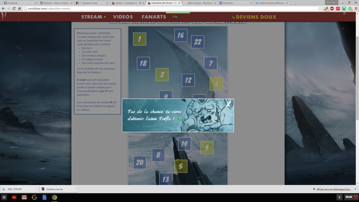Screen dimensions: 359x202
Task: Open advent calendar box 13
Action: click(166, 179)
